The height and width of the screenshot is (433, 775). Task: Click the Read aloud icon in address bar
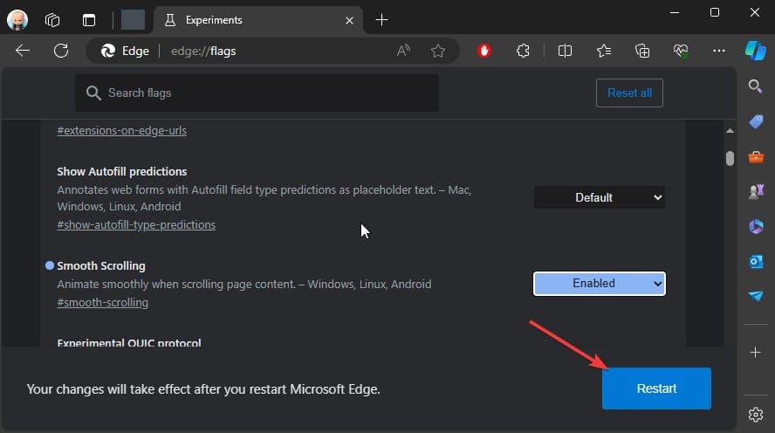(403, 51)
